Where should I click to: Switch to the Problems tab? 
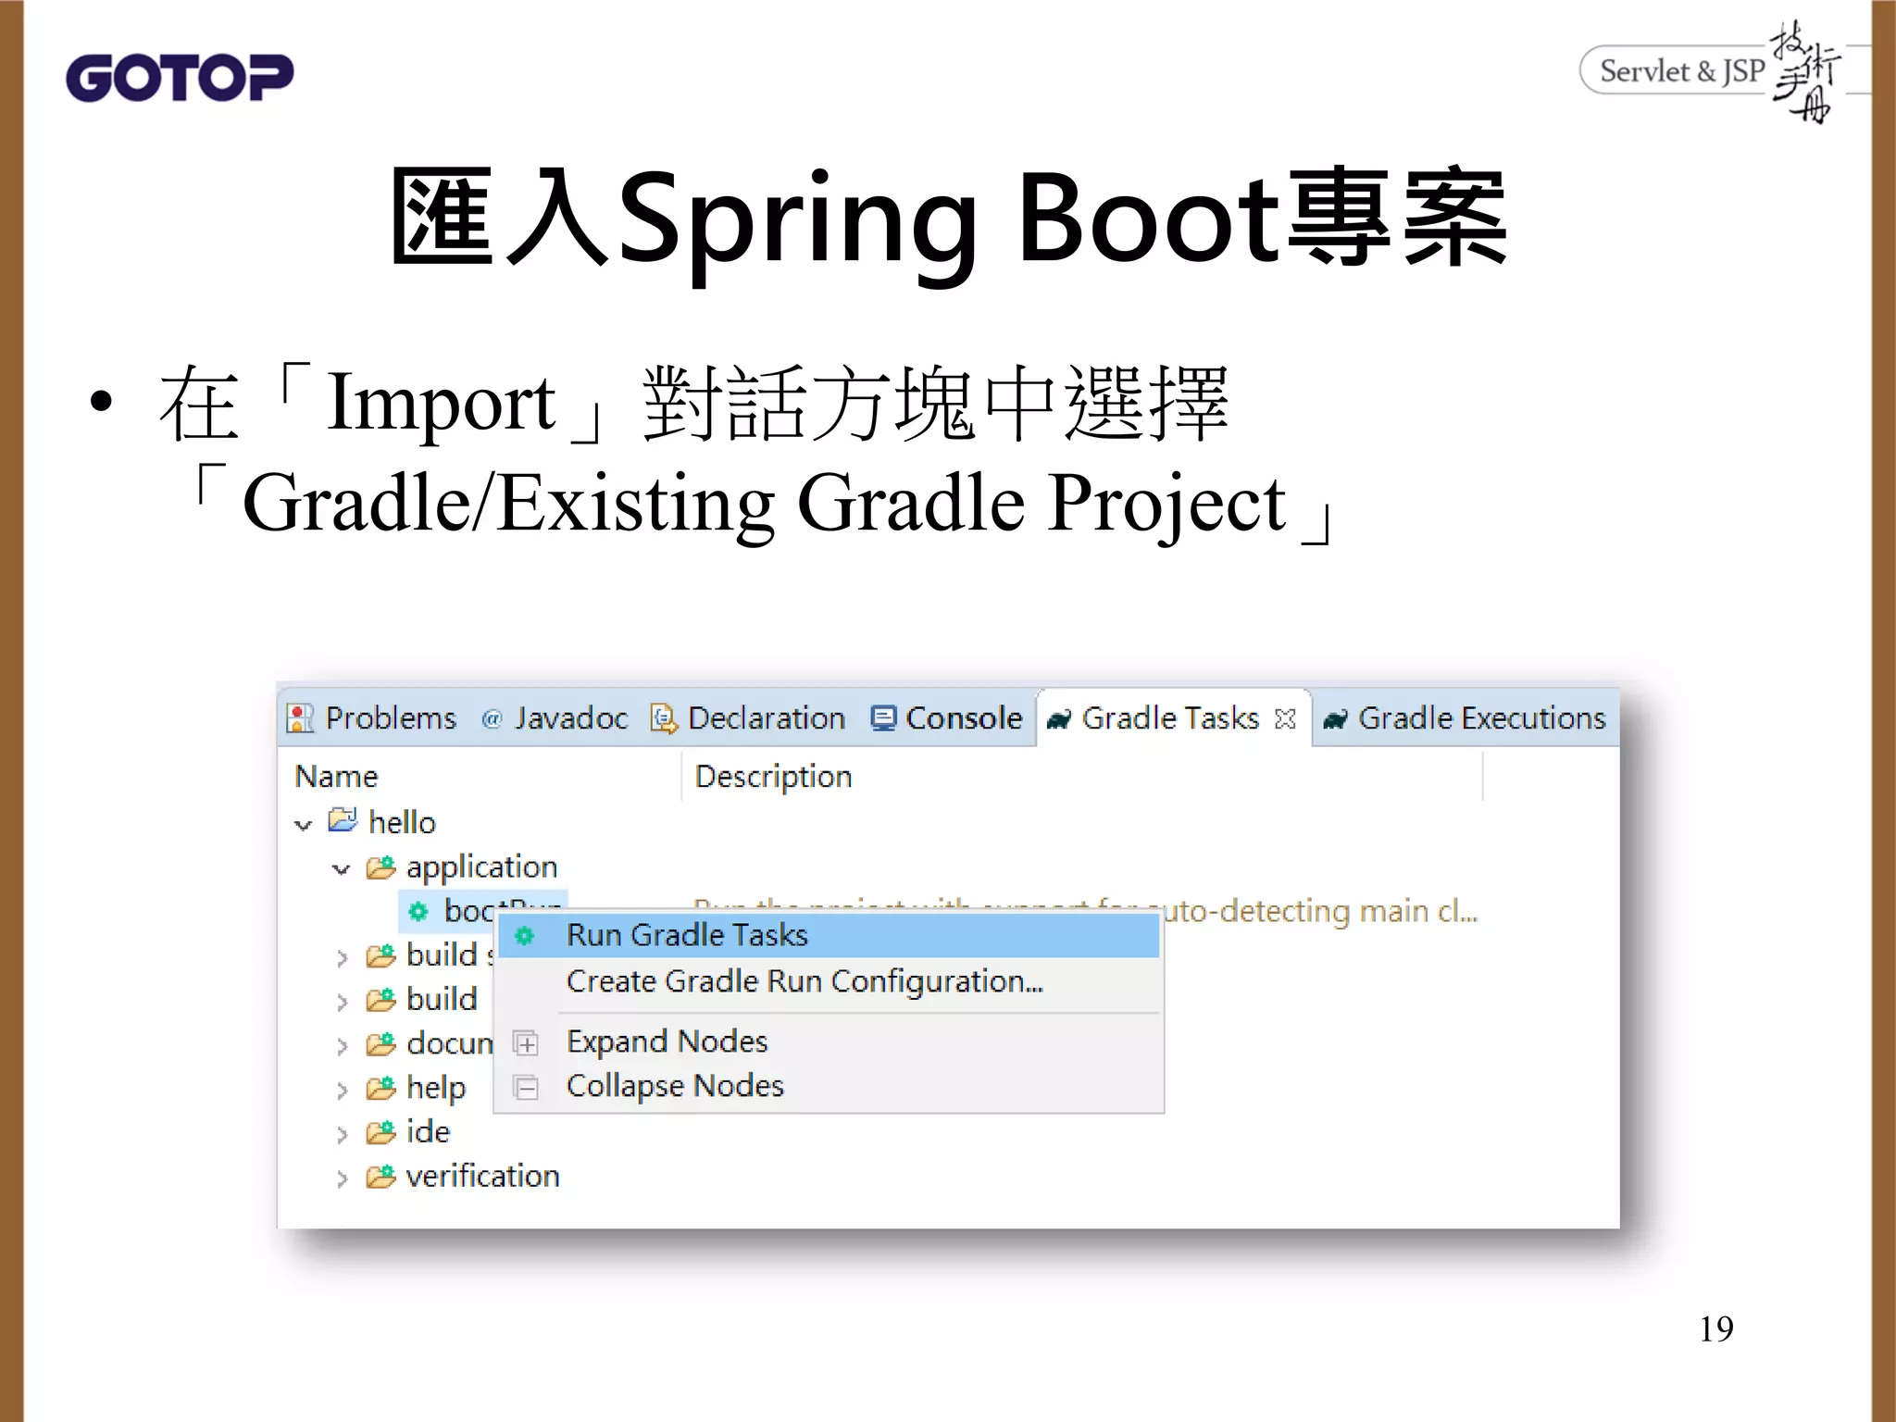[372, 718]
